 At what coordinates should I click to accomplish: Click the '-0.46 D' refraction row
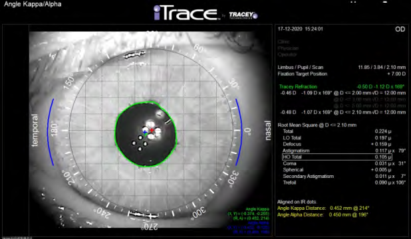coord(343,93)
